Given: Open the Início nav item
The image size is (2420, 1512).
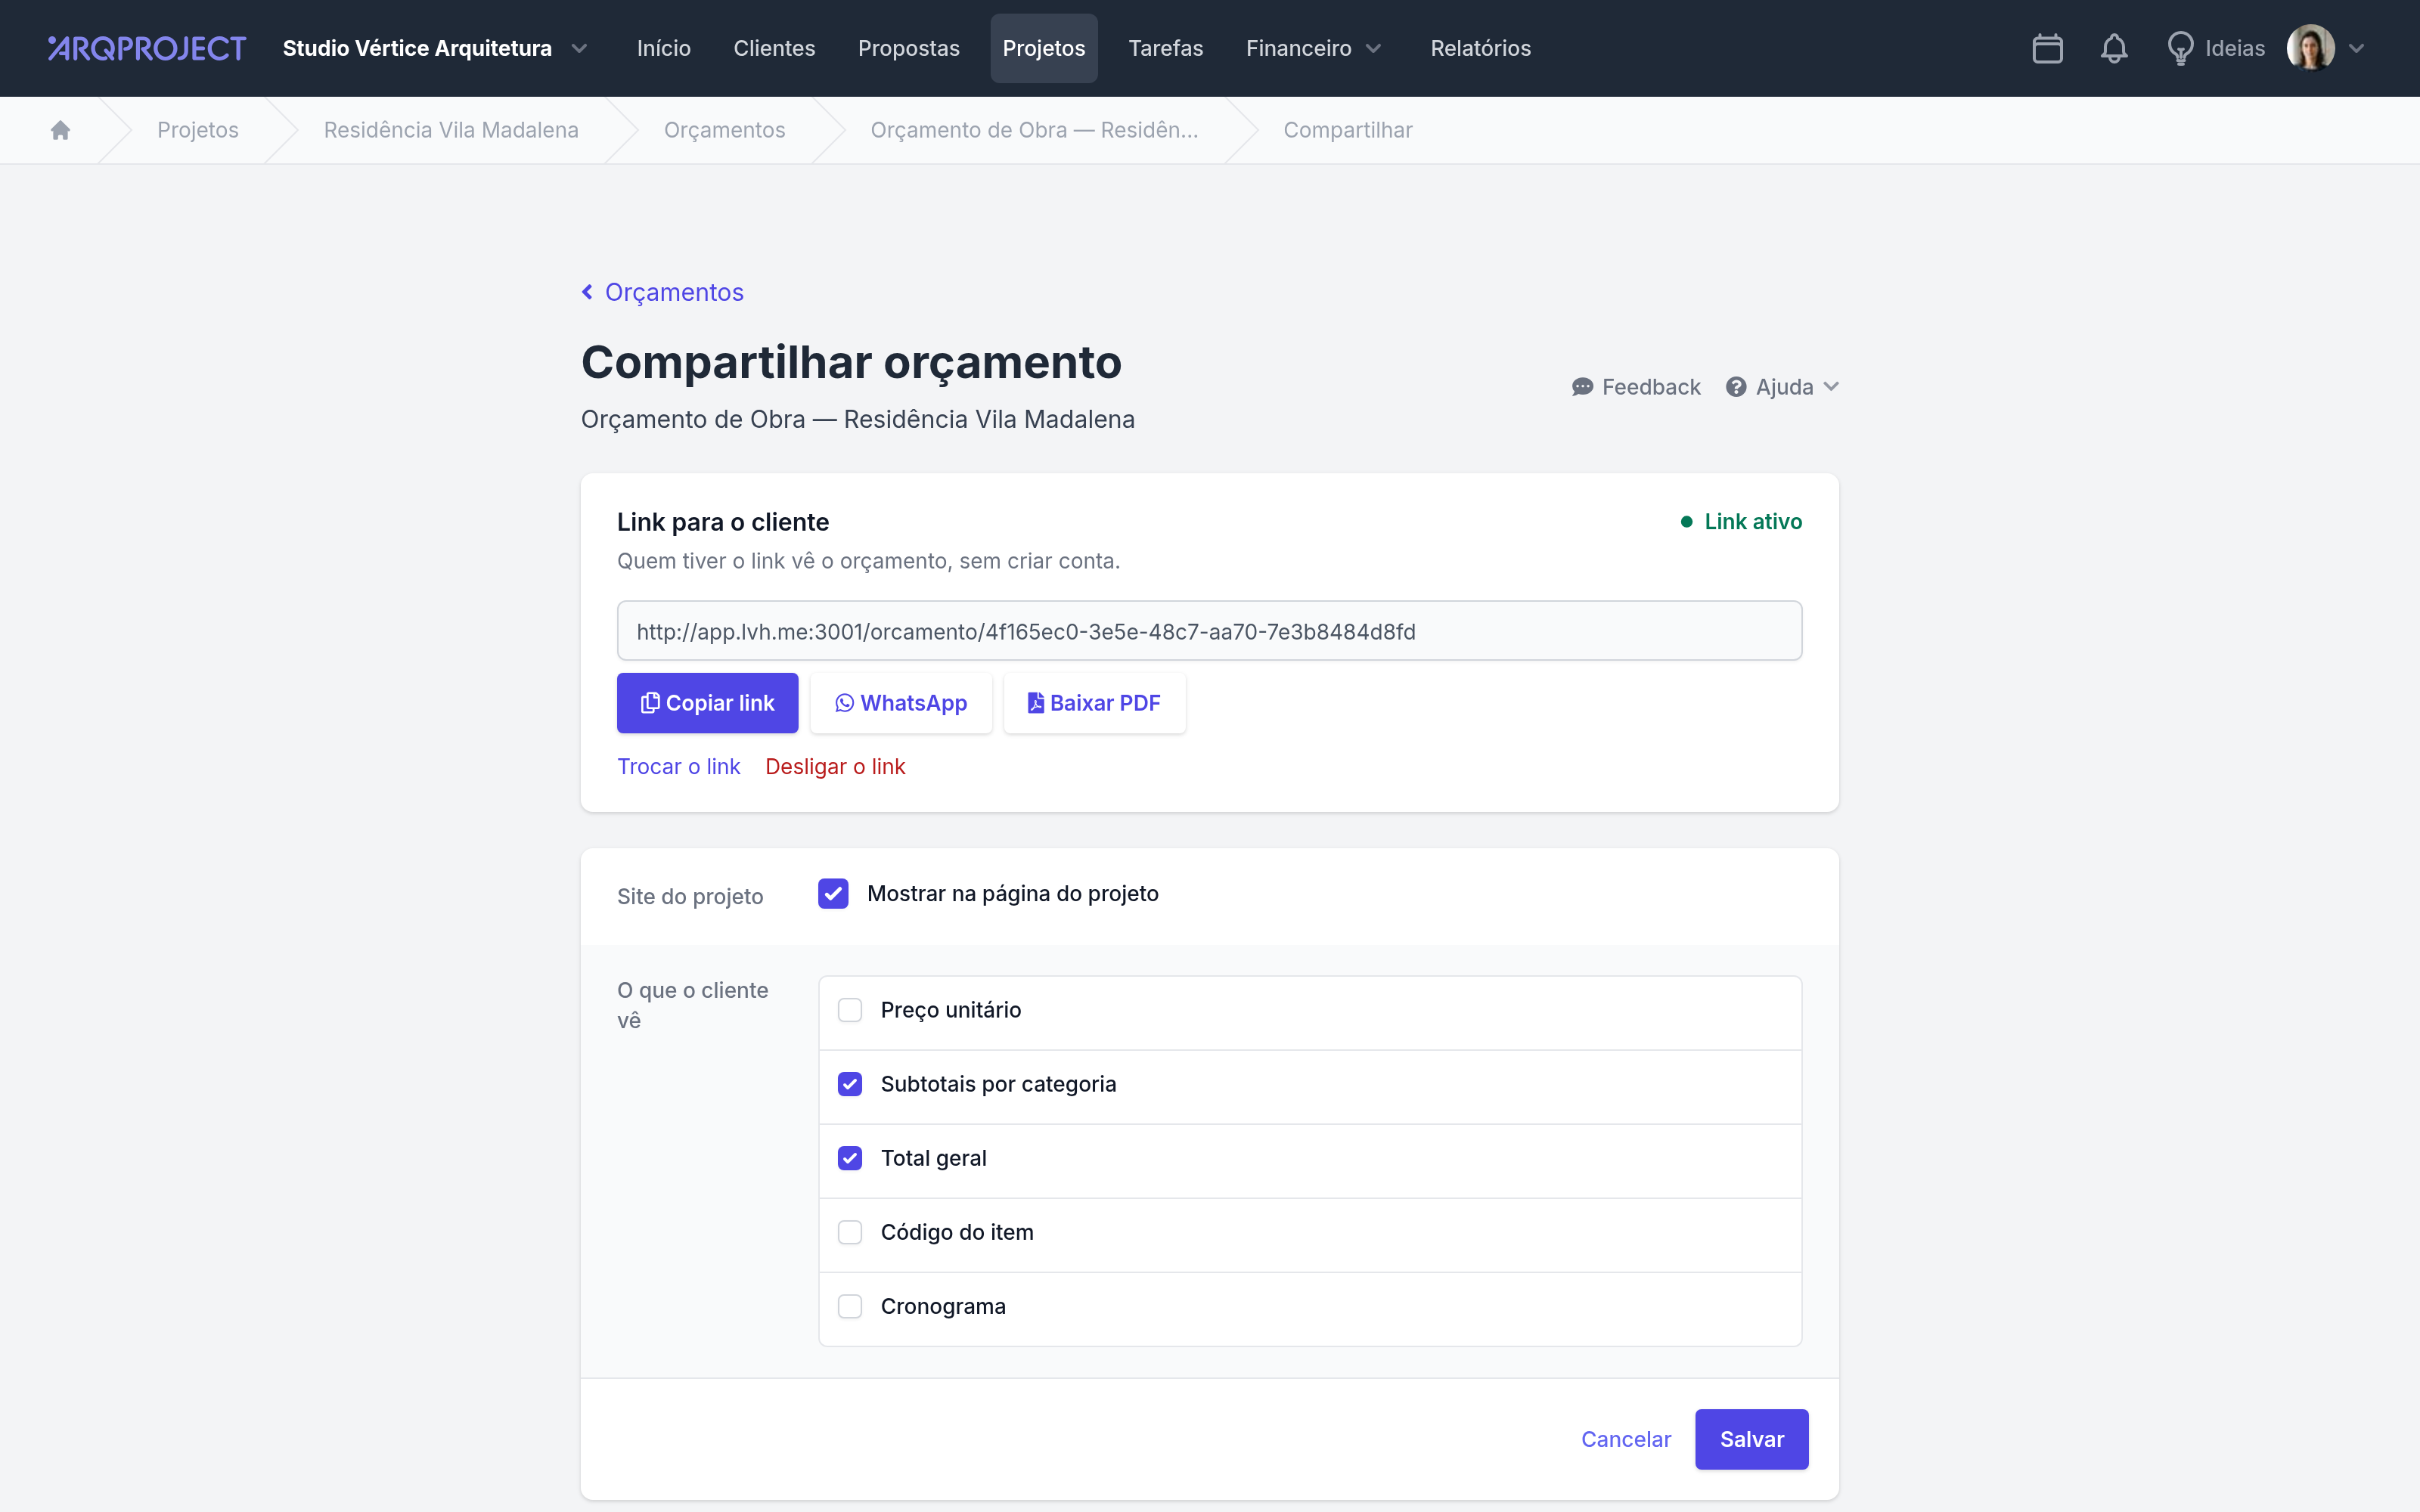Looking at the screenshot, I should (664, 48).
